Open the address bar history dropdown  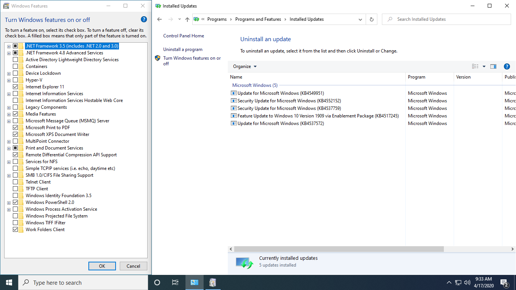(360, 19)
